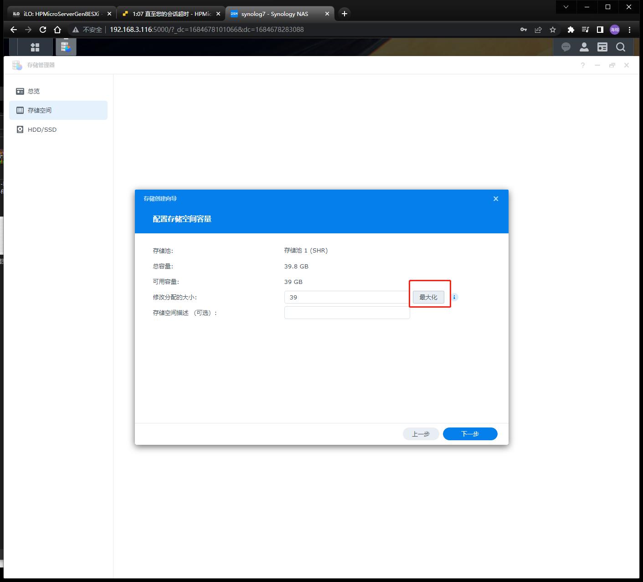Click the browser extensions puzzle icon
Screen dimensions: 643x582
(571, 30)
